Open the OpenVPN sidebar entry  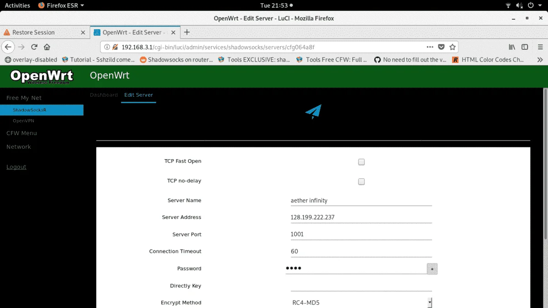click(23, 121)
